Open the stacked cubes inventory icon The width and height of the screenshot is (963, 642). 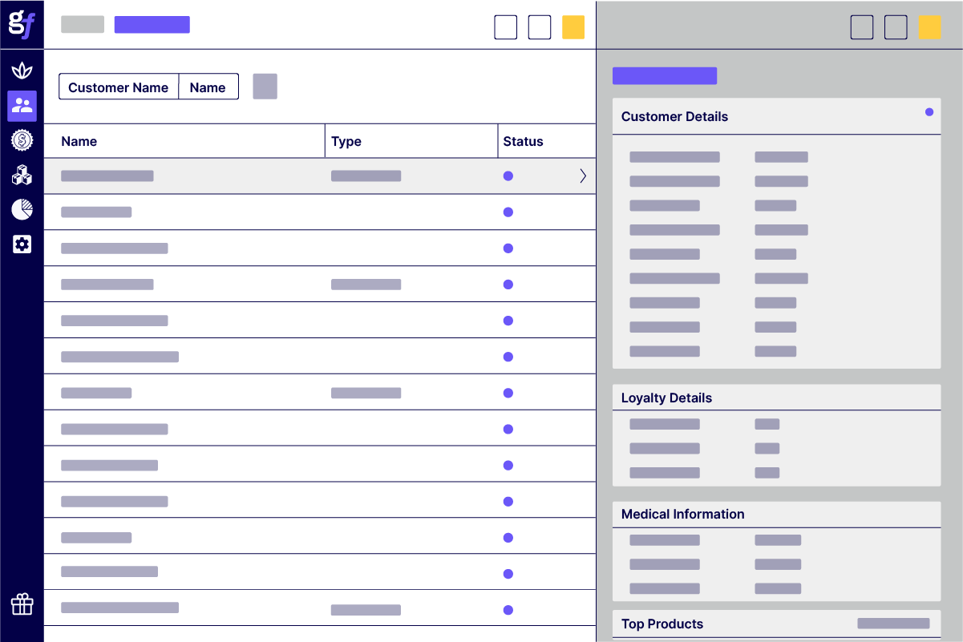[22, 175]
